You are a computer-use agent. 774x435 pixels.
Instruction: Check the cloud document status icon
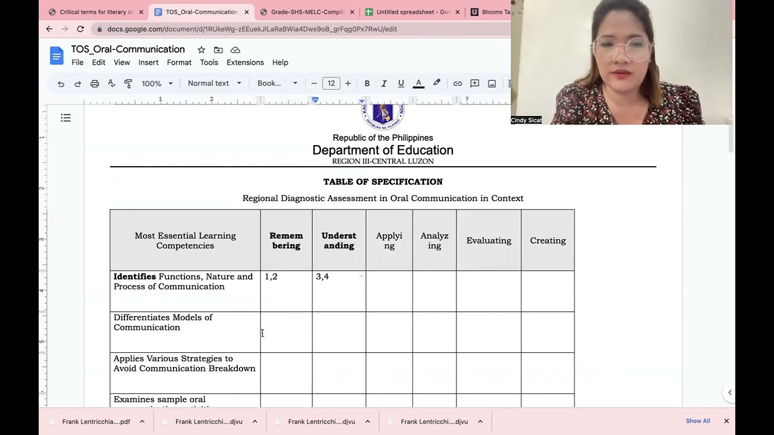point(235,50)
